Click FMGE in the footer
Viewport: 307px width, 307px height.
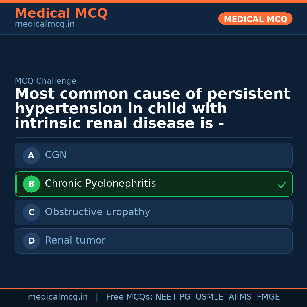pyautogui.click(x=268, y=297)
